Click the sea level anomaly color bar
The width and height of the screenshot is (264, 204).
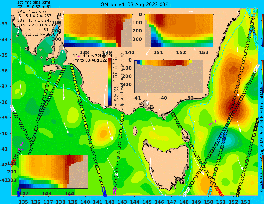click(x=110, y=82)
